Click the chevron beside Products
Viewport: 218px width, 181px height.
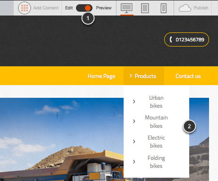point(131,76)
